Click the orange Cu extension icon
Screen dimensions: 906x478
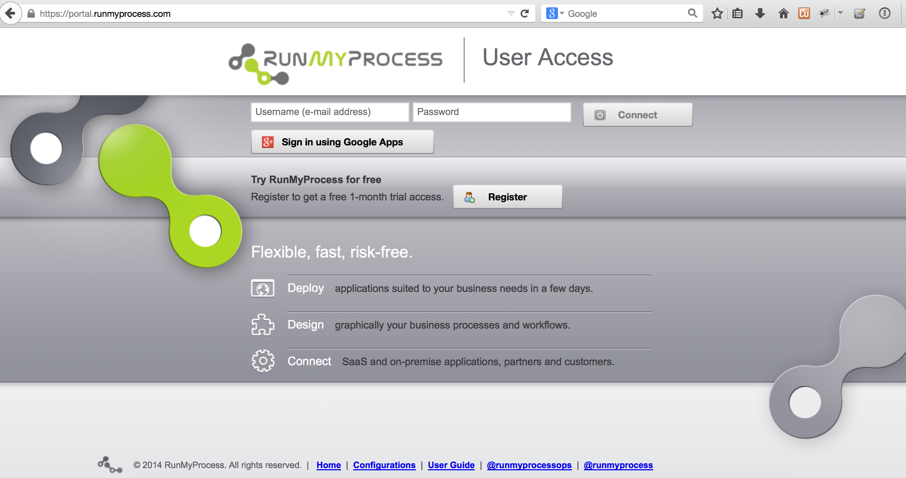pos(804,14)
